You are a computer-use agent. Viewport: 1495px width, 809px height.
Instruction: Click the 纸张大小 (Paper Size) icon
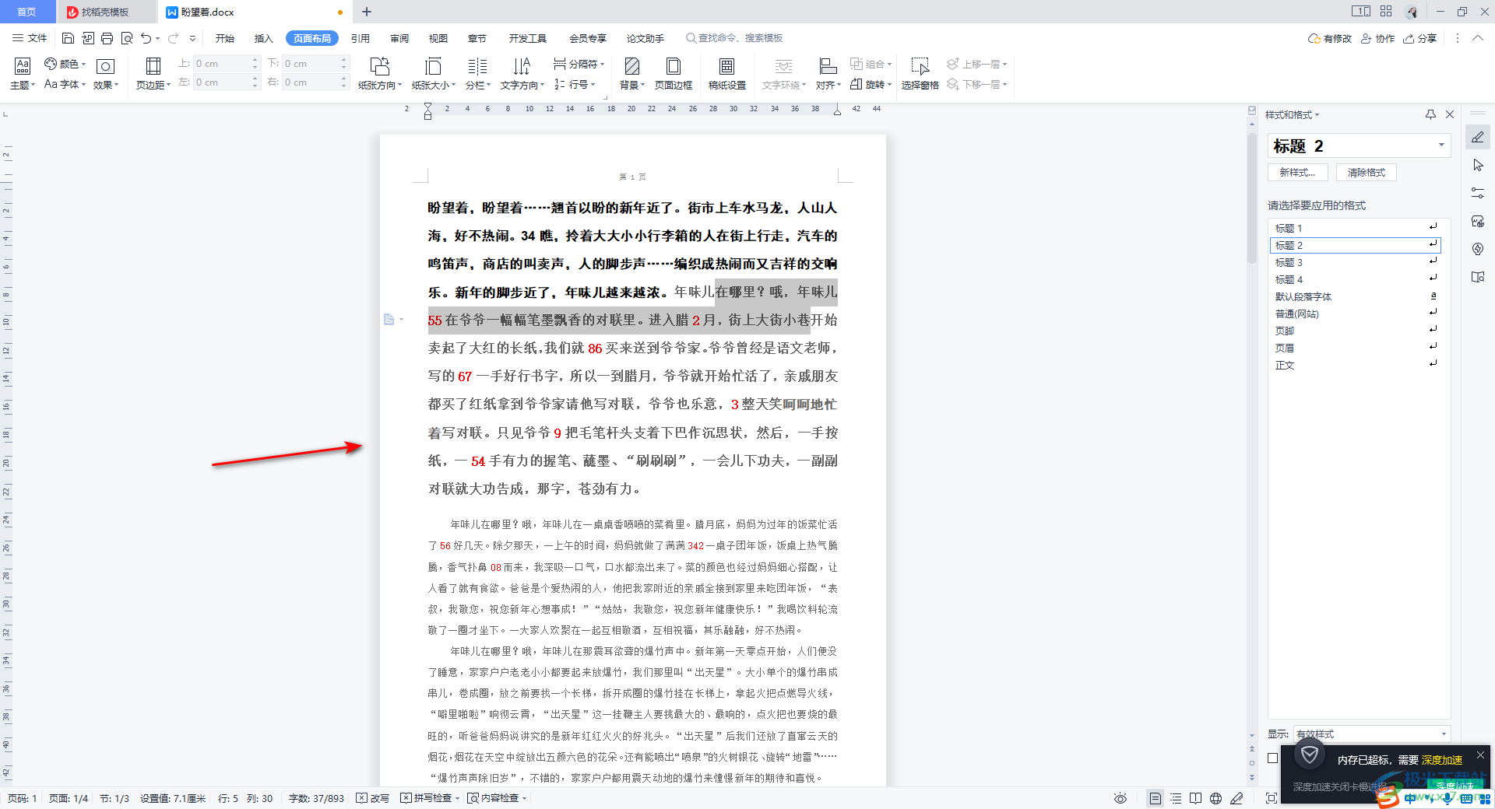433,66
